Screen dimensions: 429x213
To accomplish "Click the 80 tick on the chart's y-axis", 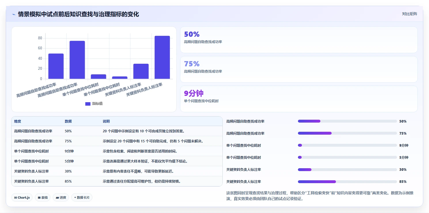I will 40,38.
